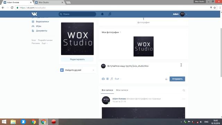
Task: Click the document icon beside Документы
Action: click(33, 31)
